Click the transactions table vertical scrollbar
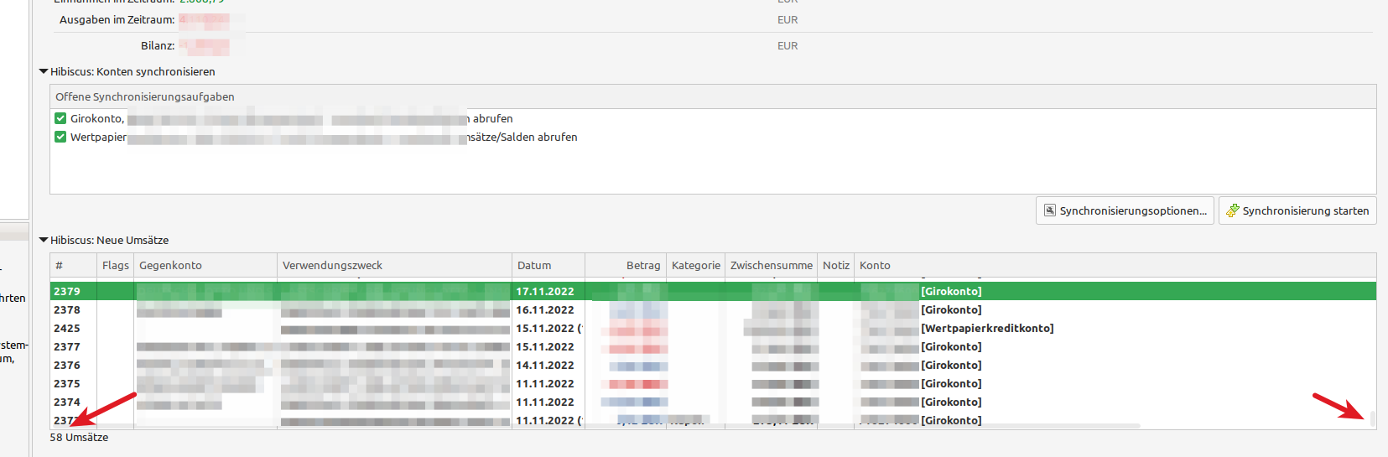This screenshot has height=457, width=1388. pyautogui.click(x=1372, y=418)
